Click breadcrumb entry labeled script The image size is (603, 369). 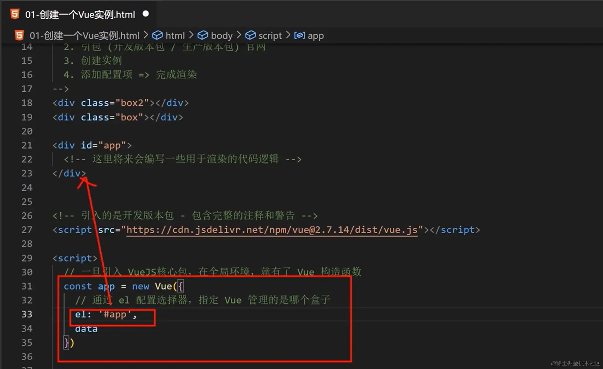pyautogui.click(x=270, y=35)
